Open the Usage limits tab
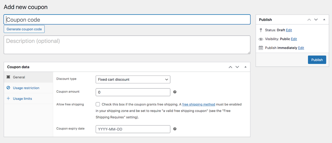Screen dimensions: 332x143 28,99
